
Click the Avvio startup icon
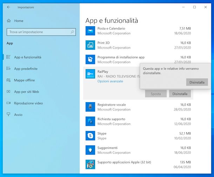click(8, 114)
